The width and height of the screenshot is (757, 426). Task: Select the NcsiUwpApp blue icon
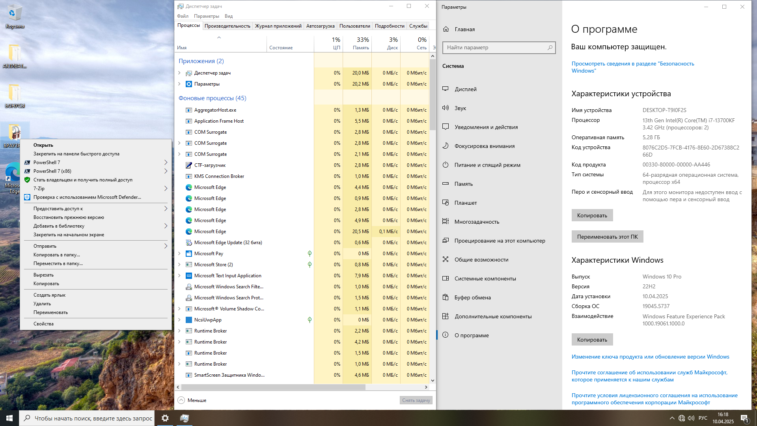point(189,319)
